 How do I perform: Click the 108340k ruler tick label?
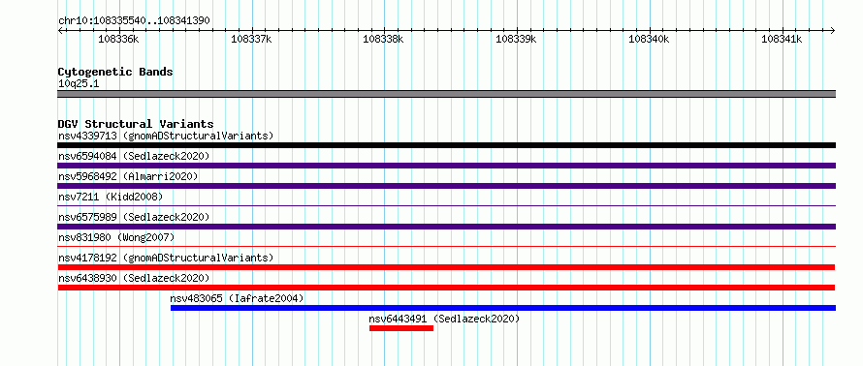point(649,39)
